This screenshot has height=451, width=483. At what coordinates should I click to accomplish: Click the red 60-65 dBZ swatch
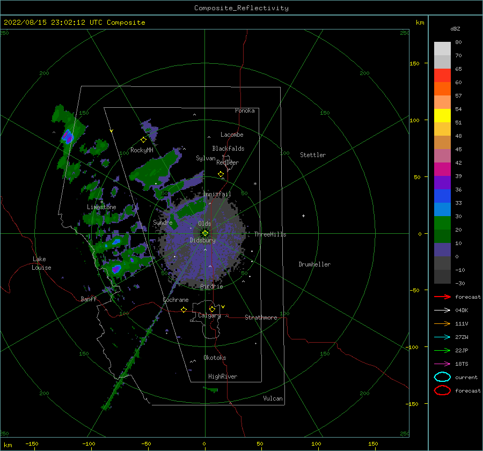442,76
